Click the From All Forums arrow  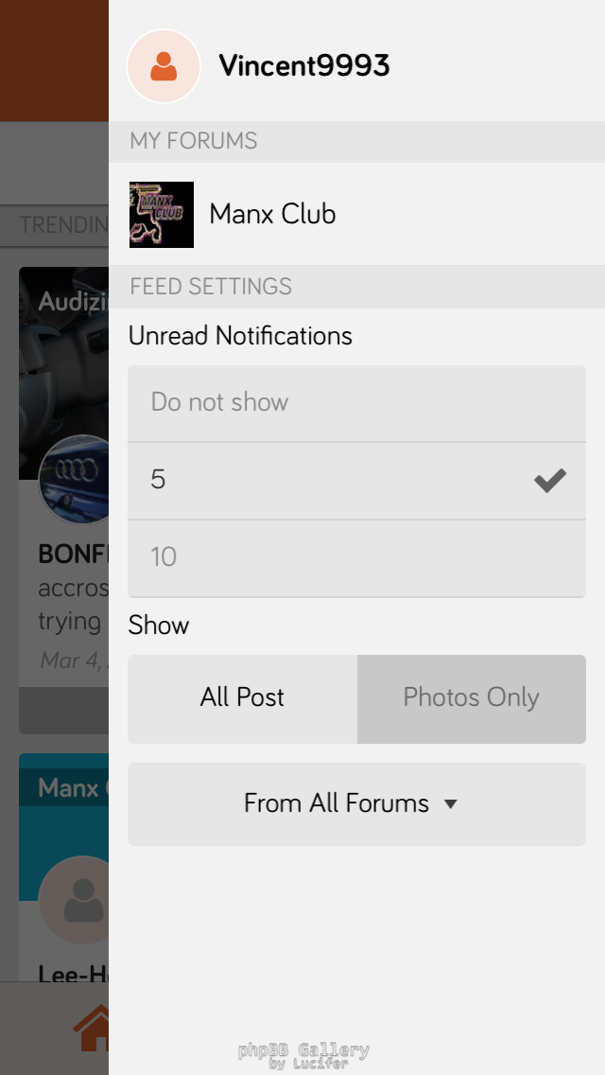451,804
